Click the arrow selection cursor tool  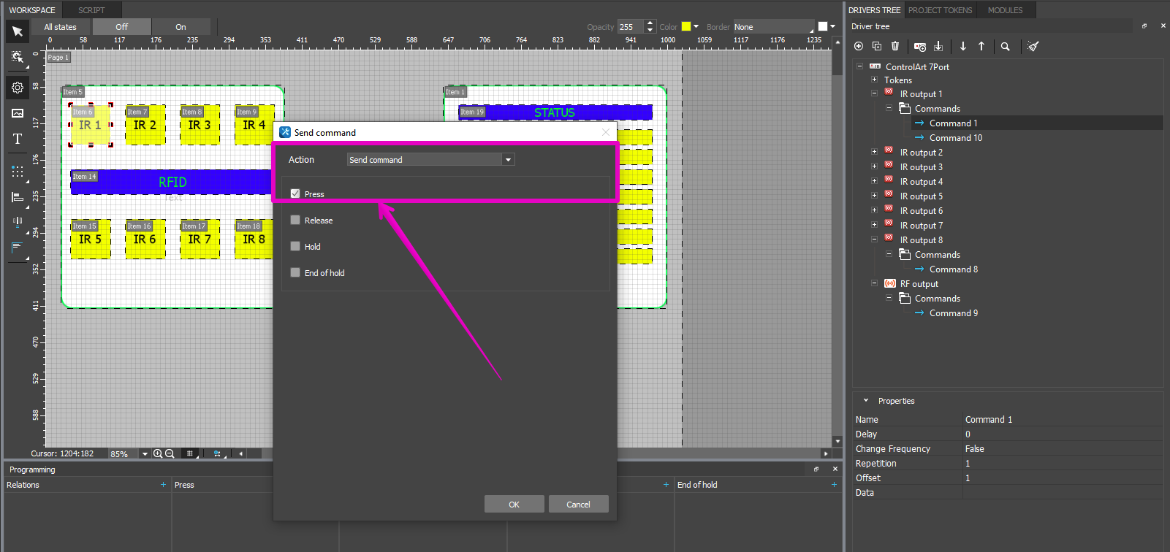point(18,31)
